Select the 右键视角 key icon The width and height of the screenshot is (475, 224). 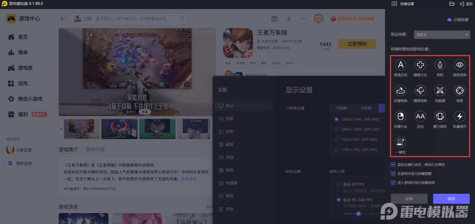[401, 90]
